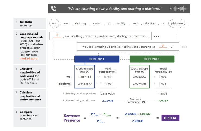Click 'Normalize by word count' label
Viewport: 201px width, 131px height.
click(x=80, y=101)
